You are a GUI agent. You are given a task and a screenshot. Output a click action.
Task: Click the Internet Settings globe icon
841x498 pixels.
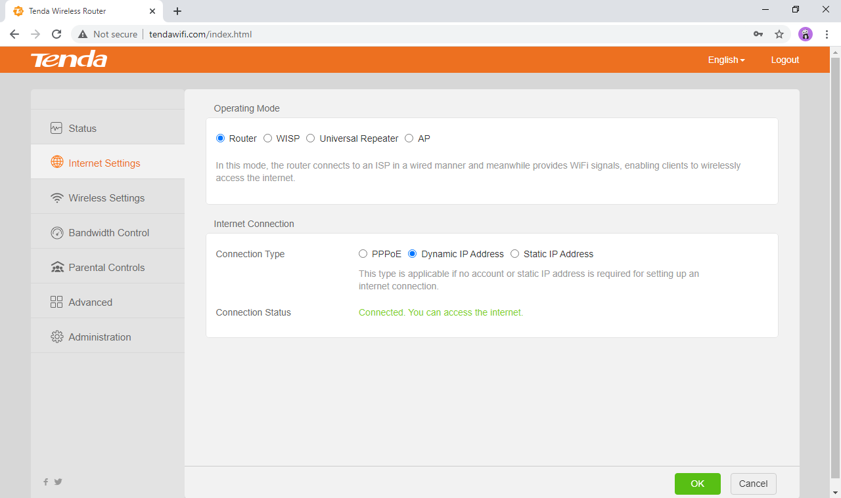57,163
